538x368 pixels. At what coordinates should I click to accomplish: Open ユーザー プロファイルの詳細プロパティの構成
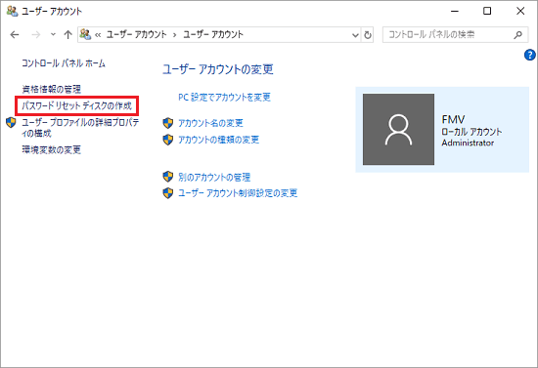tap(80, 127)
